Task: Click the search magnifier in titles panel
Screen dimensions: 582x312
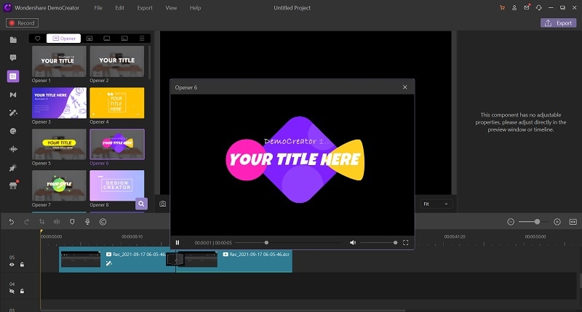Action: click(x=141, y=204)
